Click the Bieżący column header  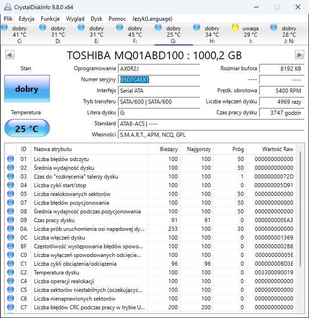point(164,149)
